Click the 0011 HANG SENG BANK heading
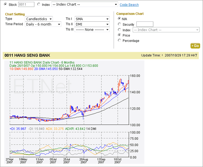 27,55
